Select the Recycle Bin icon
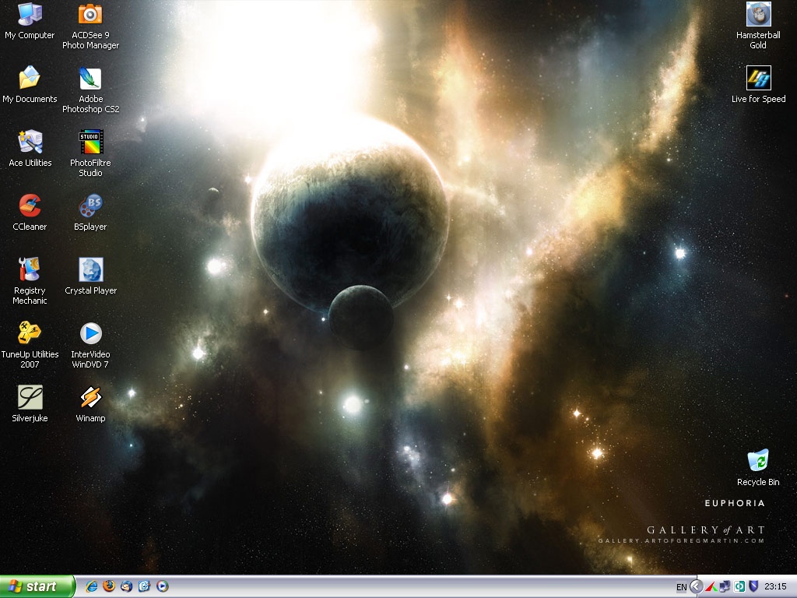Viewport: 797px width, 598px height. click(758, 461)
